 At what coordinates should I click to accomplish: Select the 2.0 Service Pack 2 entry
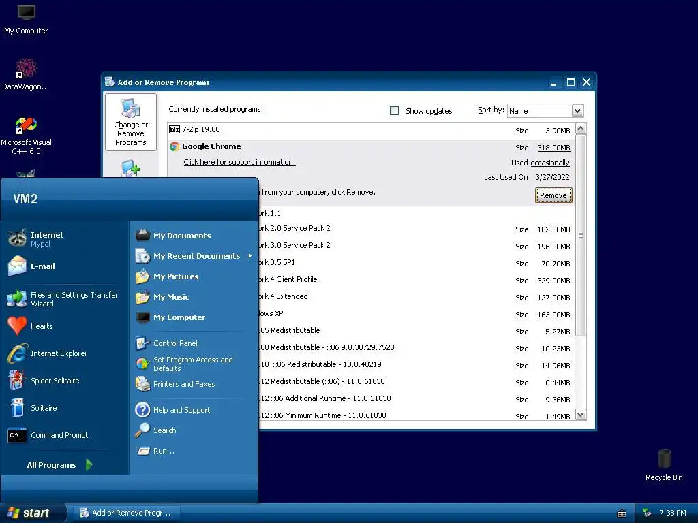point(416,229)
